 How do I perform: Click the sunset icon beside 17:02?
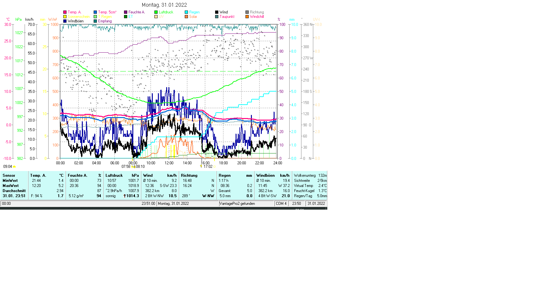tap(201, 166)
